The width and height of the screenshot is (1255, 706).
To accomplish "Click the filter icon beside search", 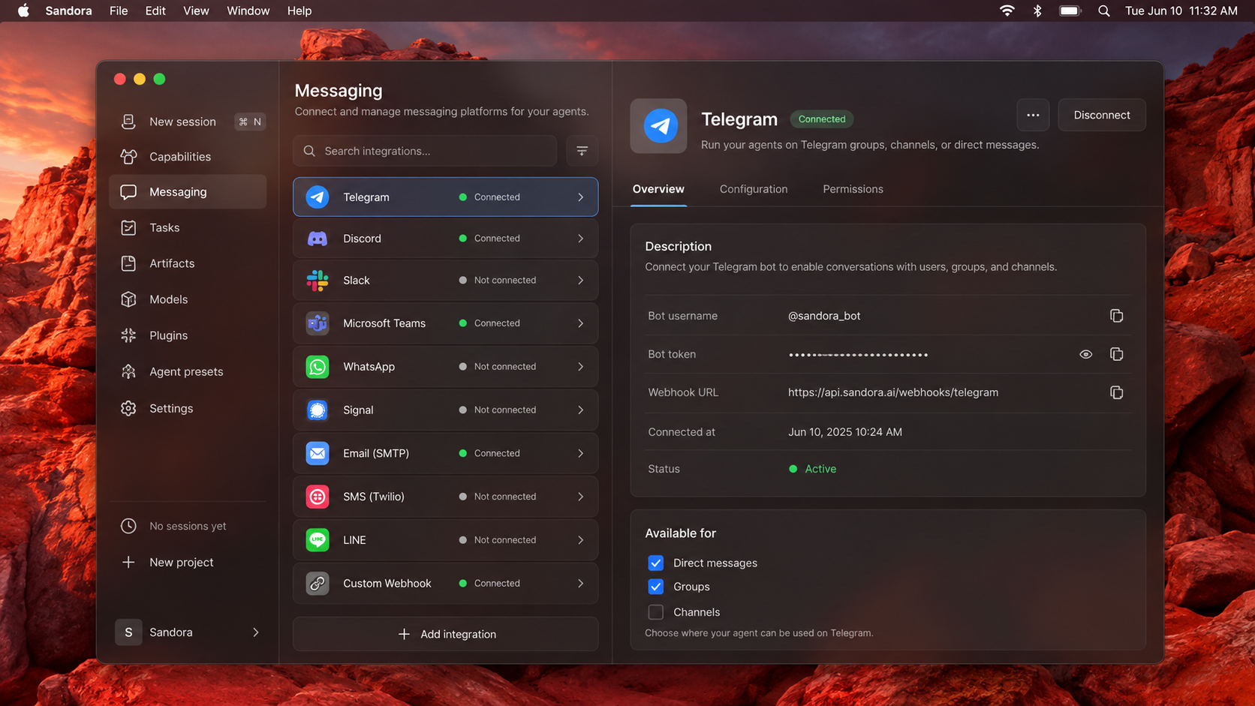I will coord(582,151).
